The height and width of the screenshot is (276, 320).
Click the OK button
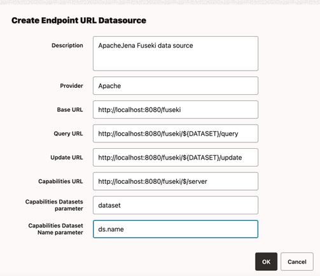tap(266, 261)
